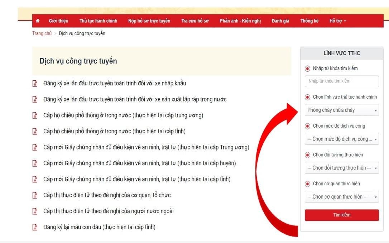Click document icon beside 'Cấp hộ chiếu phổ thông... cấp tỉnh'

pos(35,132)
